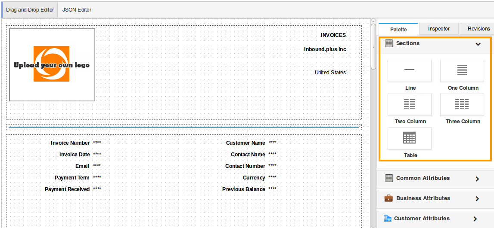Click the Upload your own logo image
The height and width of the screenshot is (228, 494).
tap(52, 65)
